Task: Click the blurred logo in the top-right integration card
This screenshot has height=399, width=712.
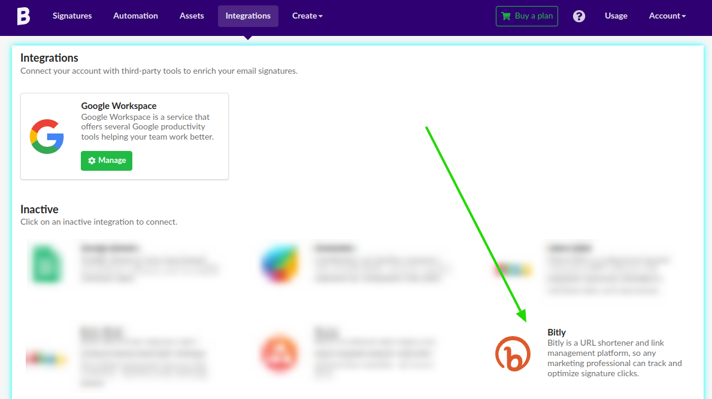Action: pyautogui.click(x=513, y=270)
